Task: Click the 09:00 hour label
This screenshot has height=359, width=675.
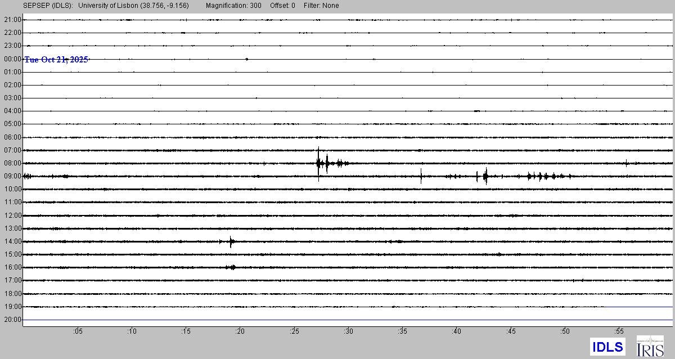Action: (11, 176)
